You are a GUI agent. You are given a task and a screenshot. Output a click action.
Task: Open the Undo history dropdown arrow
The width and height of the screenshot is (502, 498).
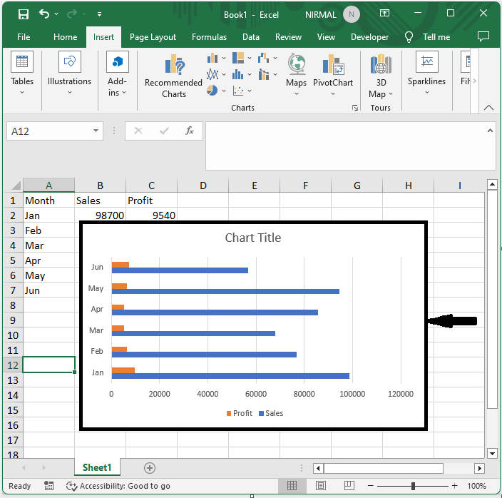[x=56, y=14]
